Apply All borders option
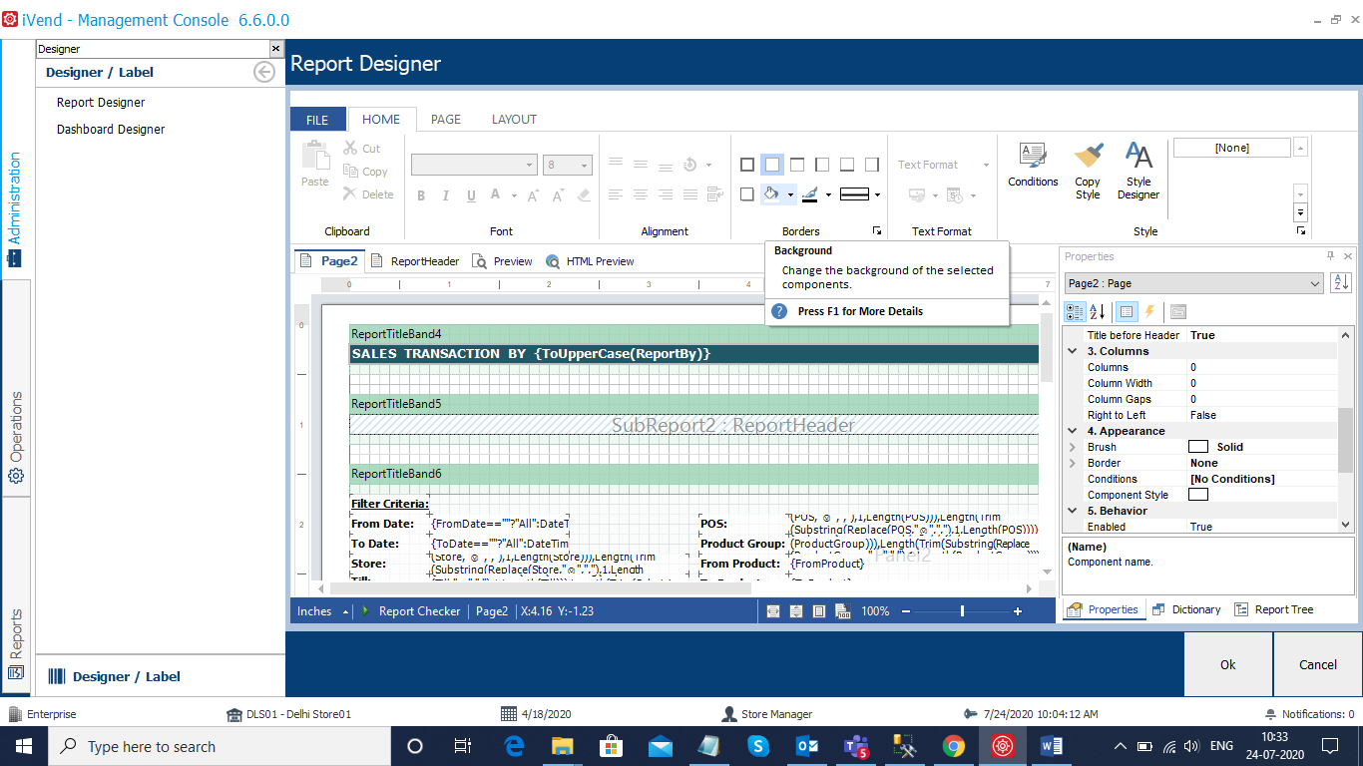Viewport: 1363px width, 766px height. point(747,165)
